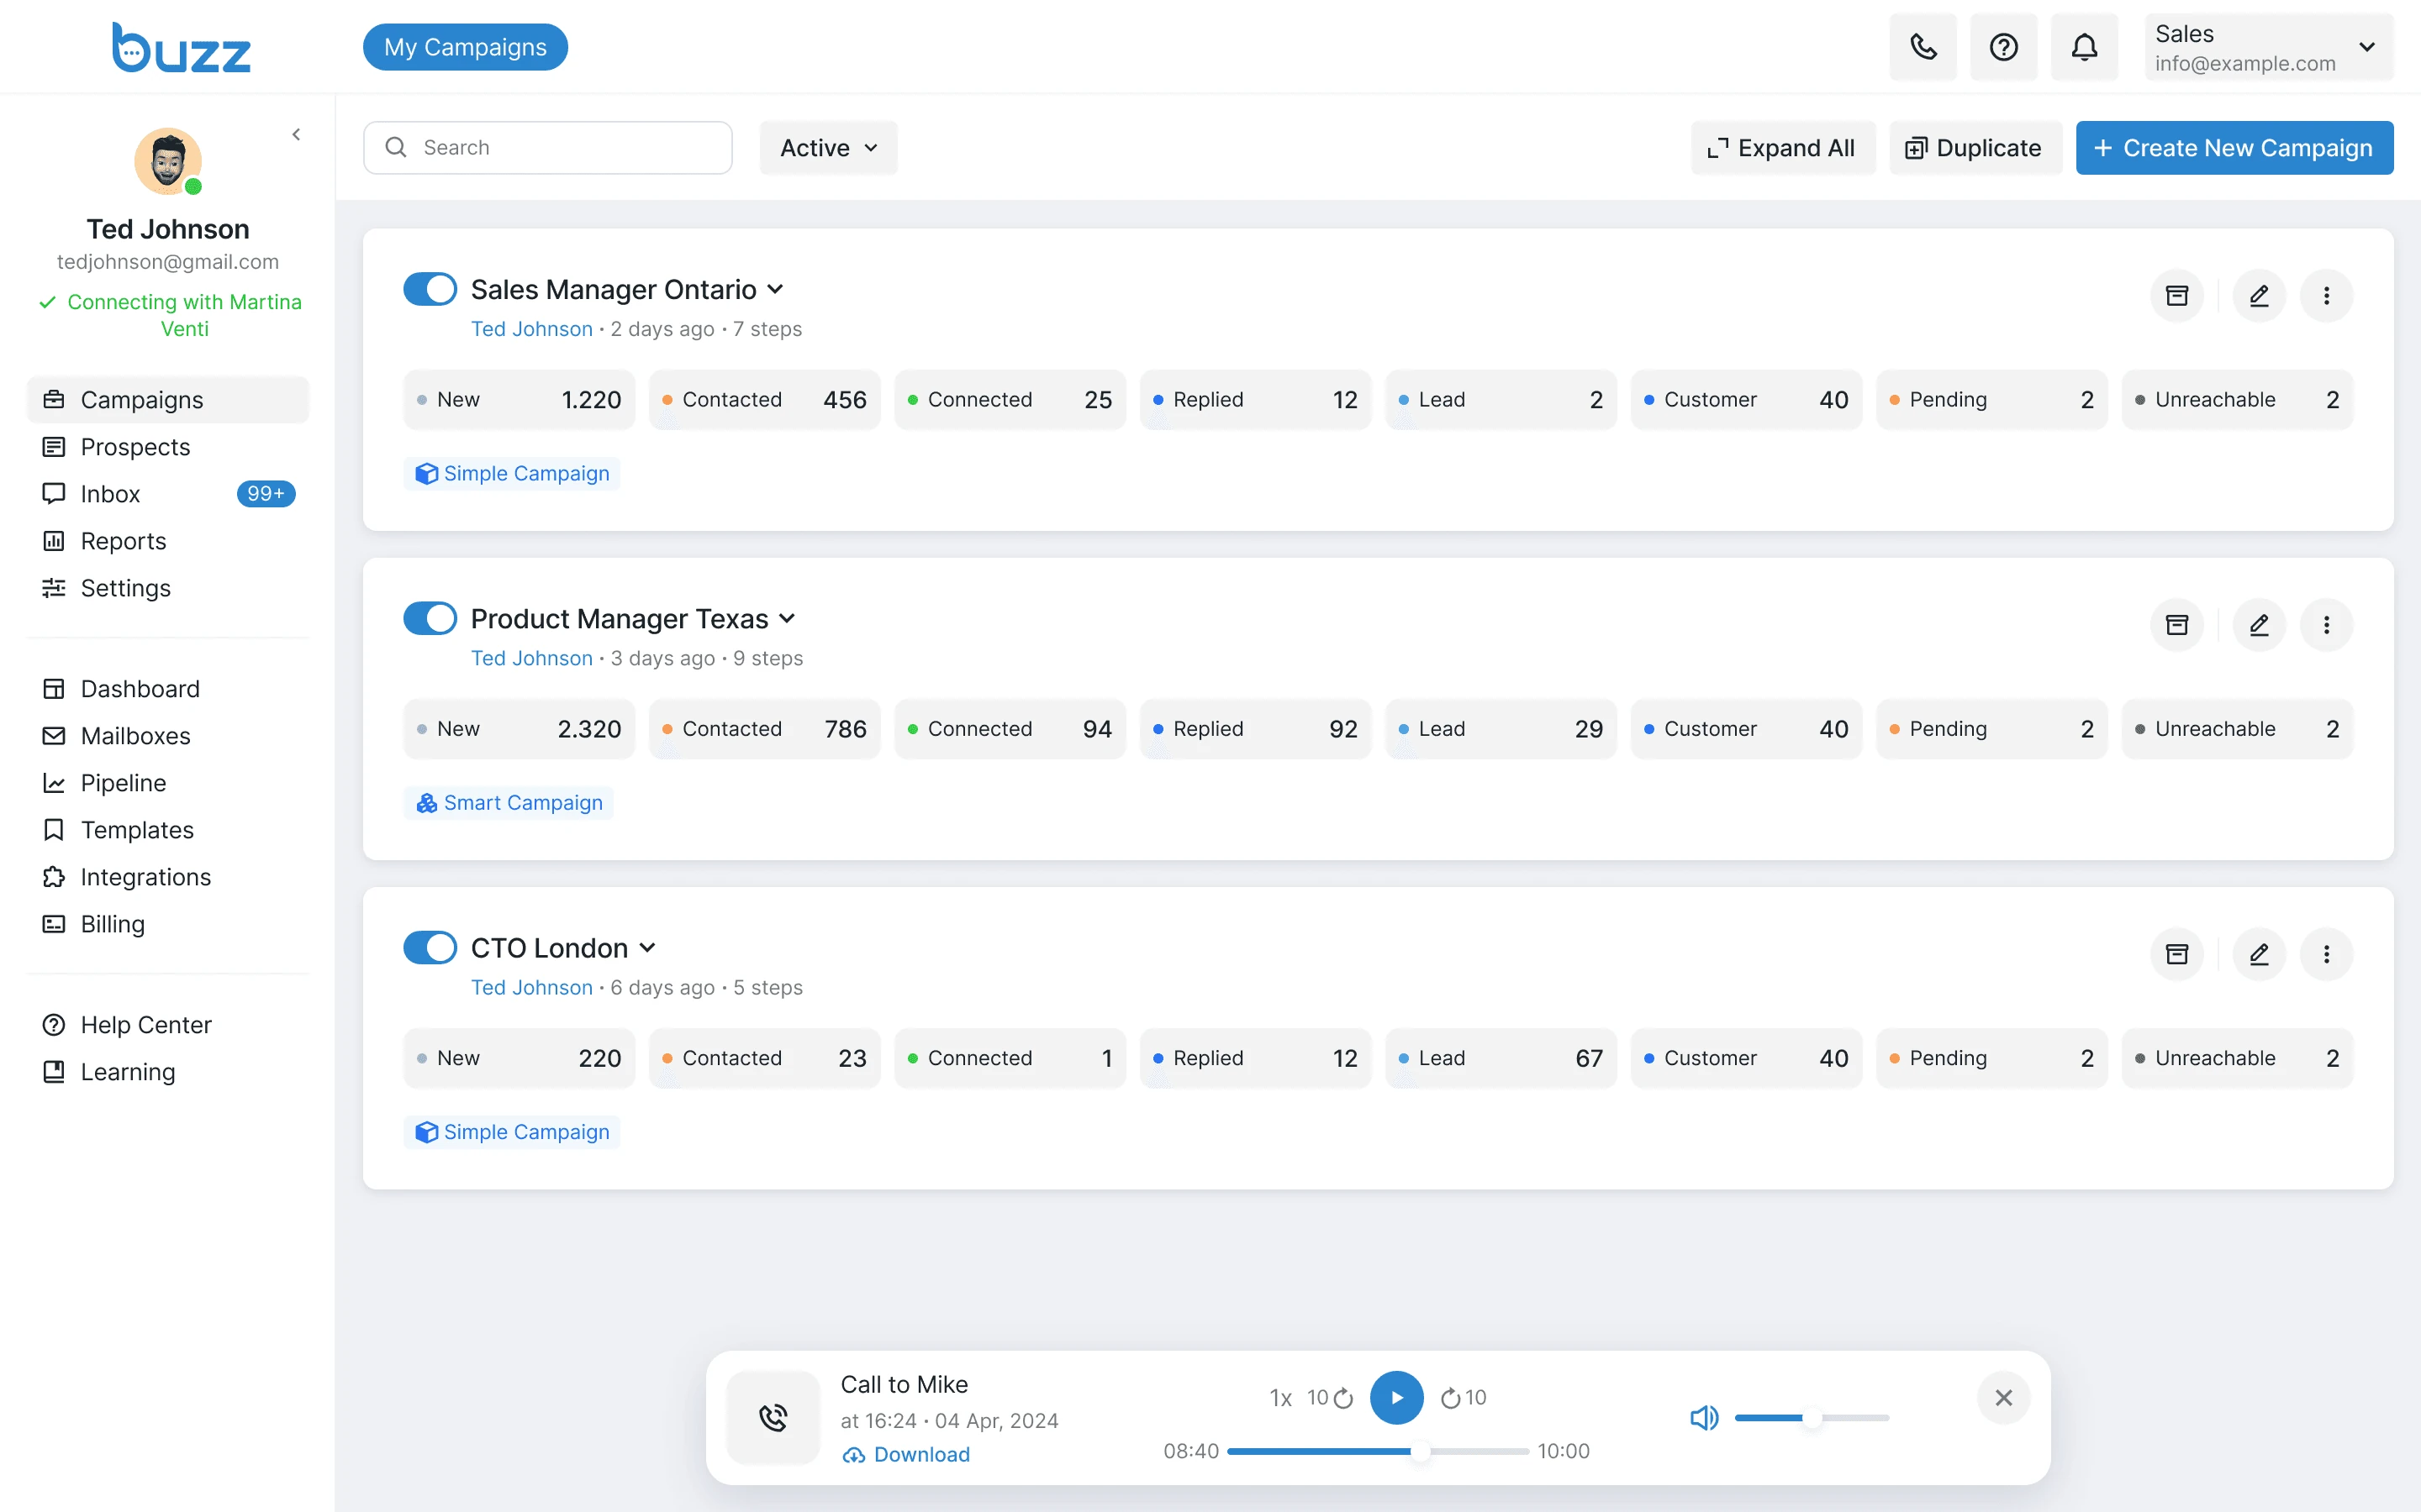Open Prospects in the sidebar

click(x=168, y=446)
